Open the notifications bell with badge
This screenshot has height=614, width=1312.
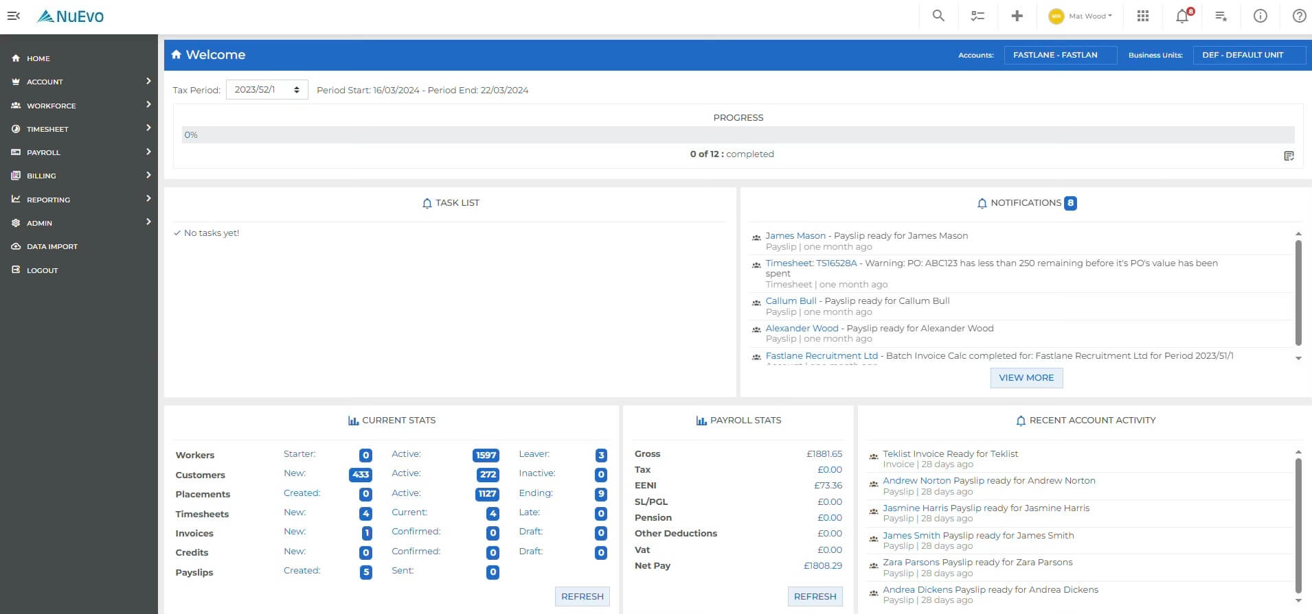pos(1184,15)
